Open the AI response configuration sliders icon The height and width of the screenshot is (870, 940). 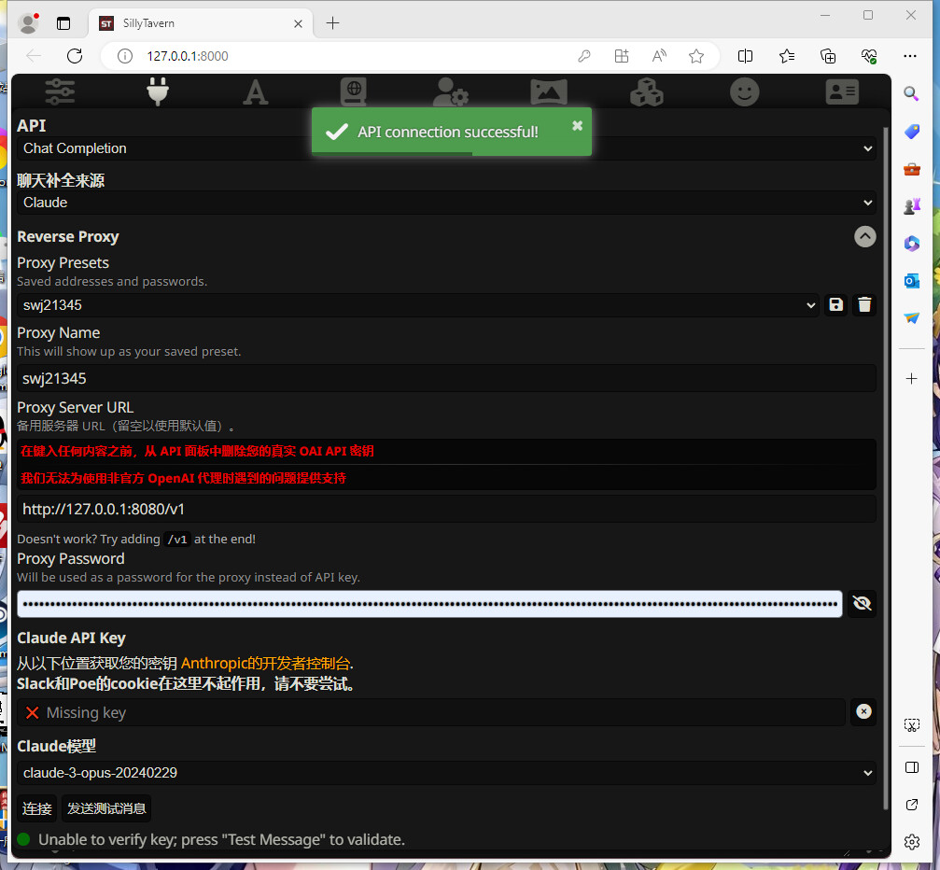click(x=60, y=91)
